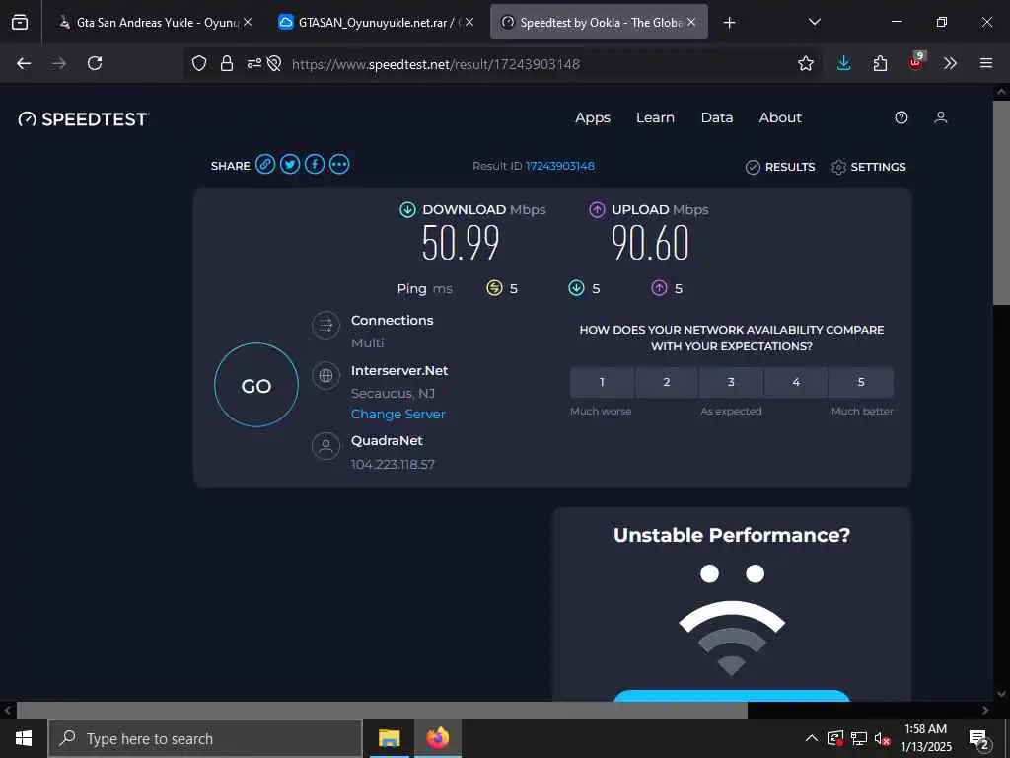This screenshot has width=1010, height=758.
Task: Rate network availability 4
Action: point(796,382)
